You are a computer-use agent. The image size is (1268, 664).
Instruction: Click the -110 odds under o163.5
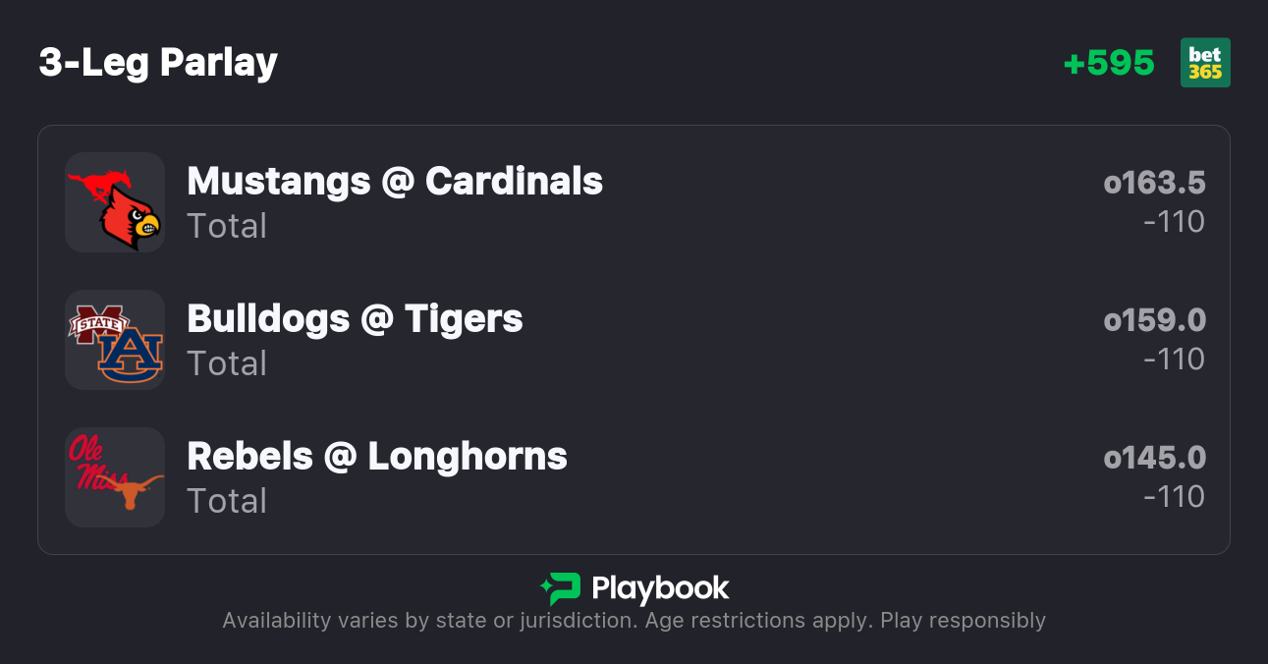1174,222
